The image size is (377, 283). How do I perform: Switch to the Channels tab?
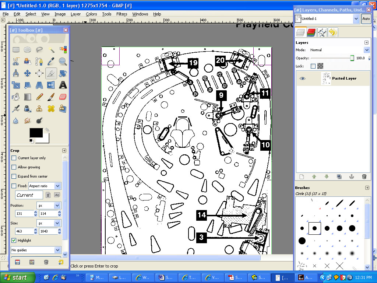coord(311,32)
